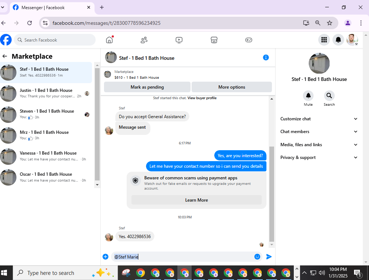The height and width of the screenshot is (280, 369).
Task: Open the tab search dropdown arrow
Action: coord(3,8)
